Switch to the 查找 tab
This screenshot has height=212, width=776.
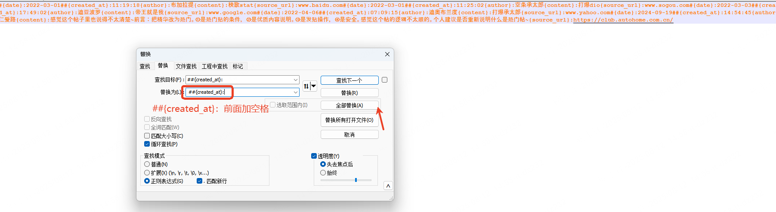pyautogui.click(x=145, y=66)
